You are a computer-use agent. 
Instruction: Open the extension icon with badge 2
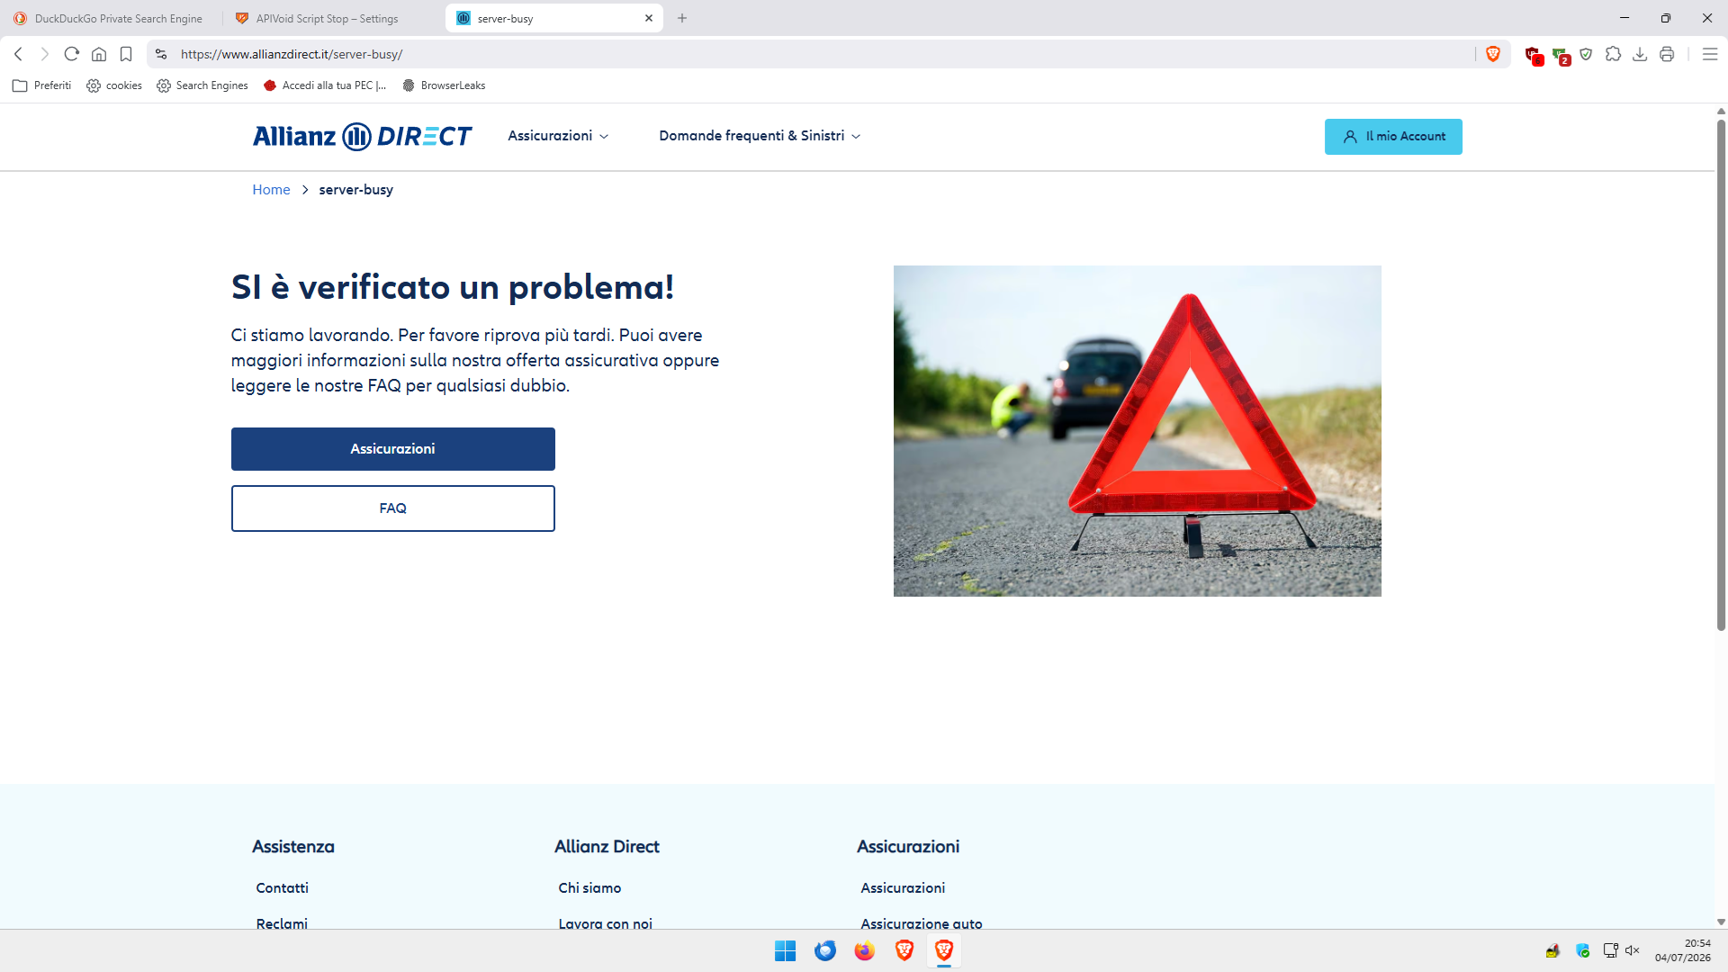pos(1561,55)
